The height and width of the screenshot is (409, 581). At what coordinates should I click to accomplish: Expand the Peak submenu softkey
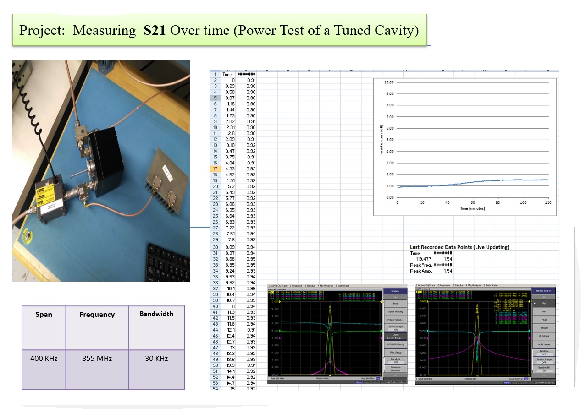(543, 320)
